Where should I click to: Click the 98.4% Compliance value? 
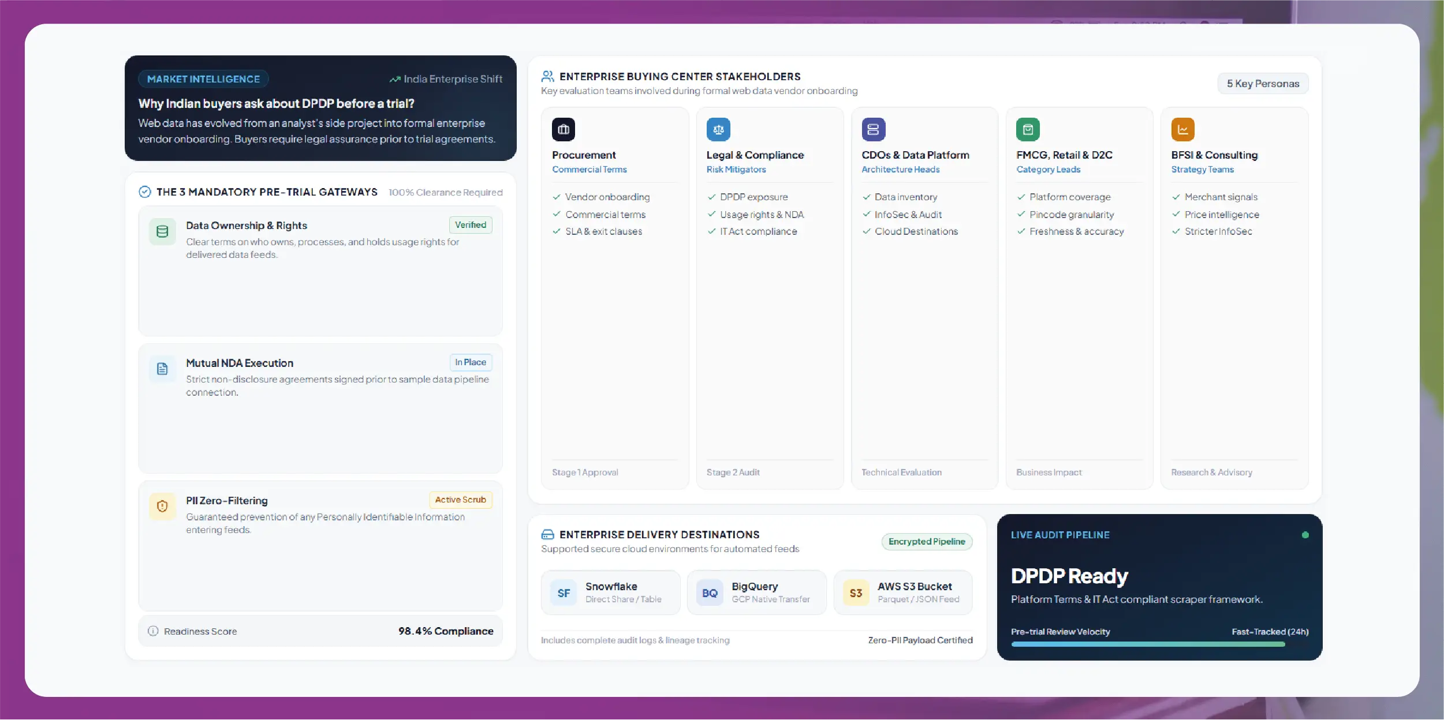click(x=446, y=631)
